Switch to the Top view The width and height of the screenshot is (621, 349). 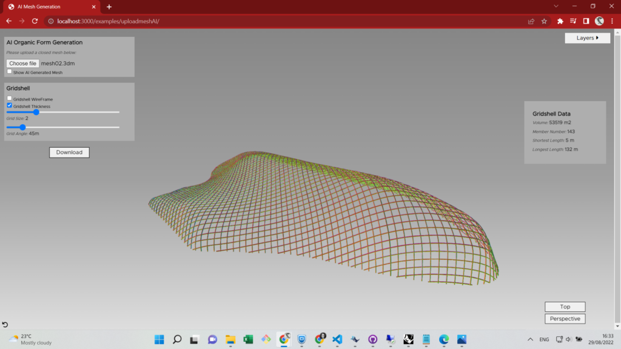[x=565, y=307]
